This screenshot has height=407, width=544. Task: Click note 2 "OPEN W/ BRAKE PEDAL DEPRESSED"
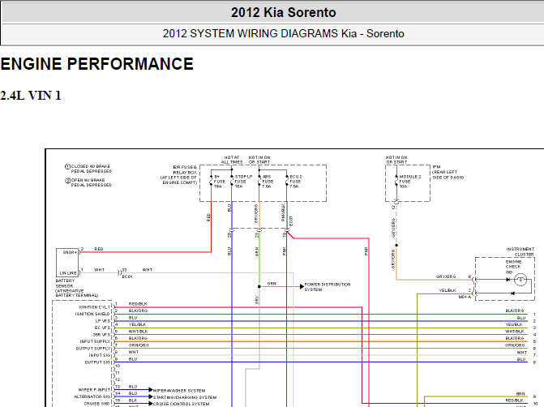pyautogui.click(x=89, y=182)
